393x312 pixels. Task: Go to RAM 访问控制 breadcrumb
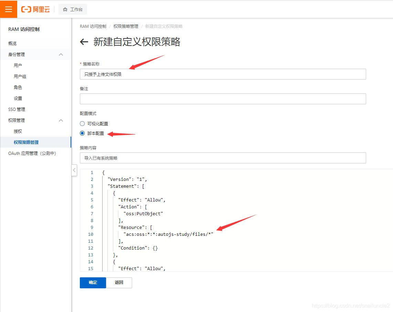click(x=93, y=26)
